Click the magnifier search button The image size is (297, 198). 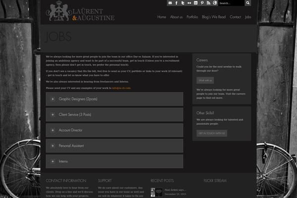[248, 3]
